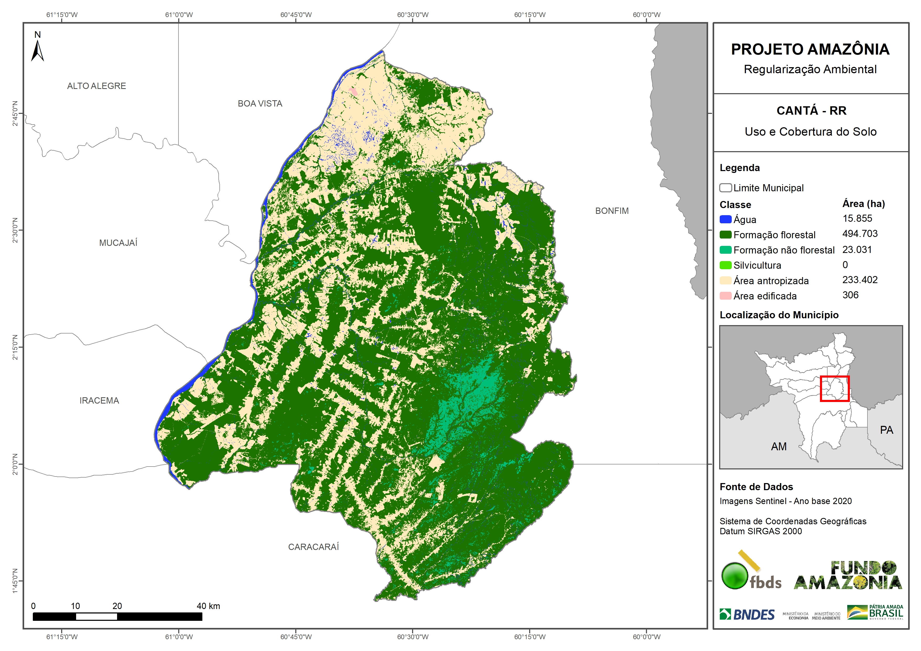The width and height of the screenshot is (921, 651).
Task: Click the red locator box in inset map
Action: point(834,388)
